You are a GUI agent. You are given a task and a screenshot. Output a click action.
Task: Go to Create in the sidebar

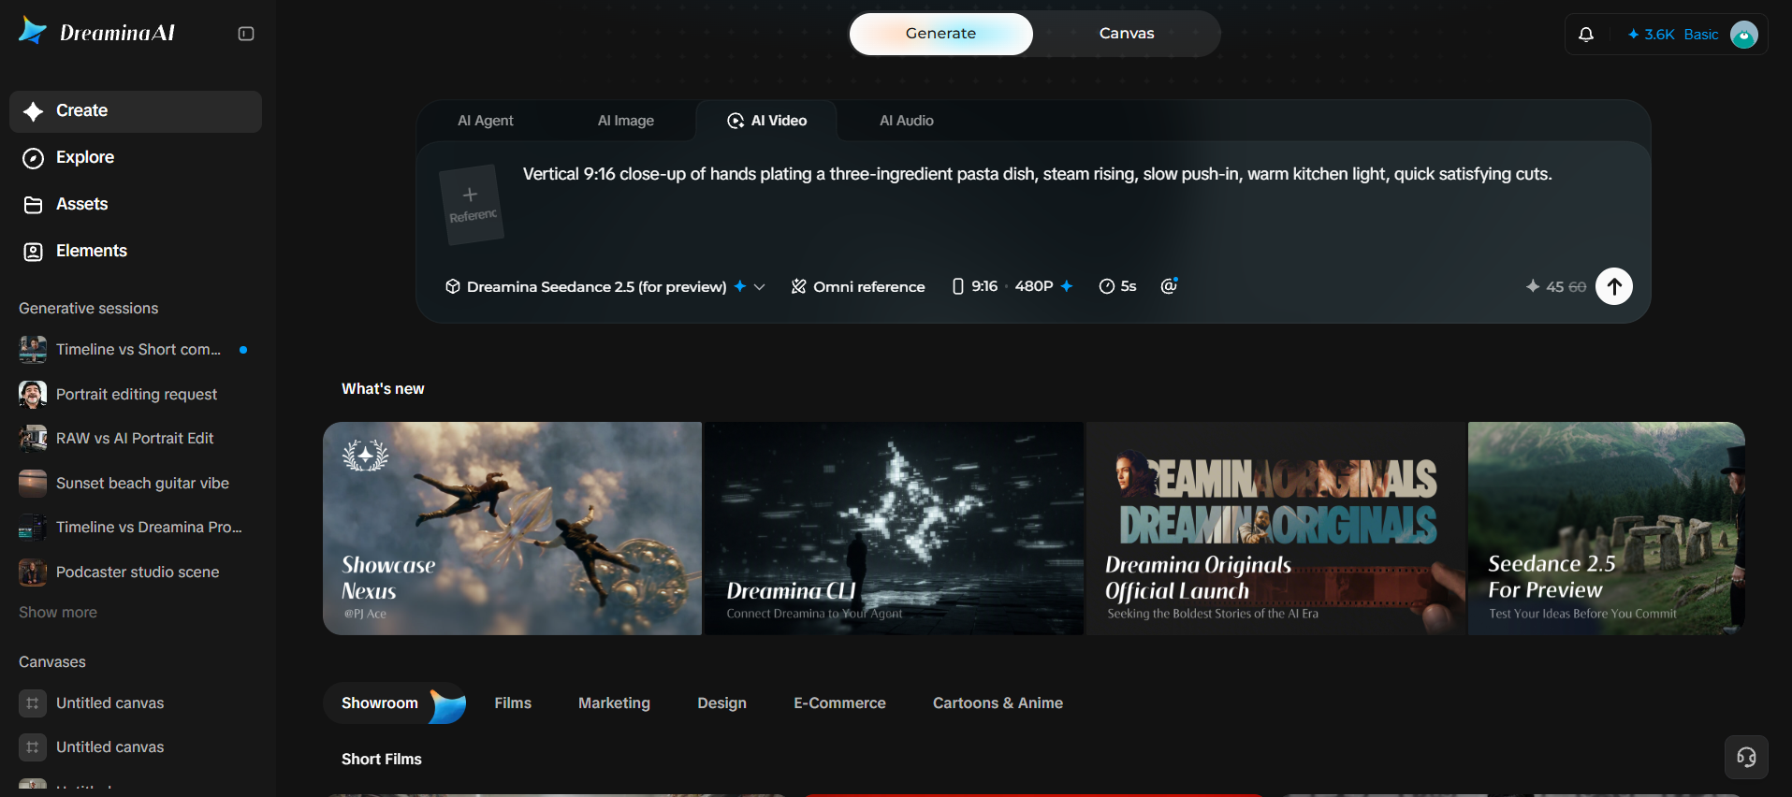(136, 111)
